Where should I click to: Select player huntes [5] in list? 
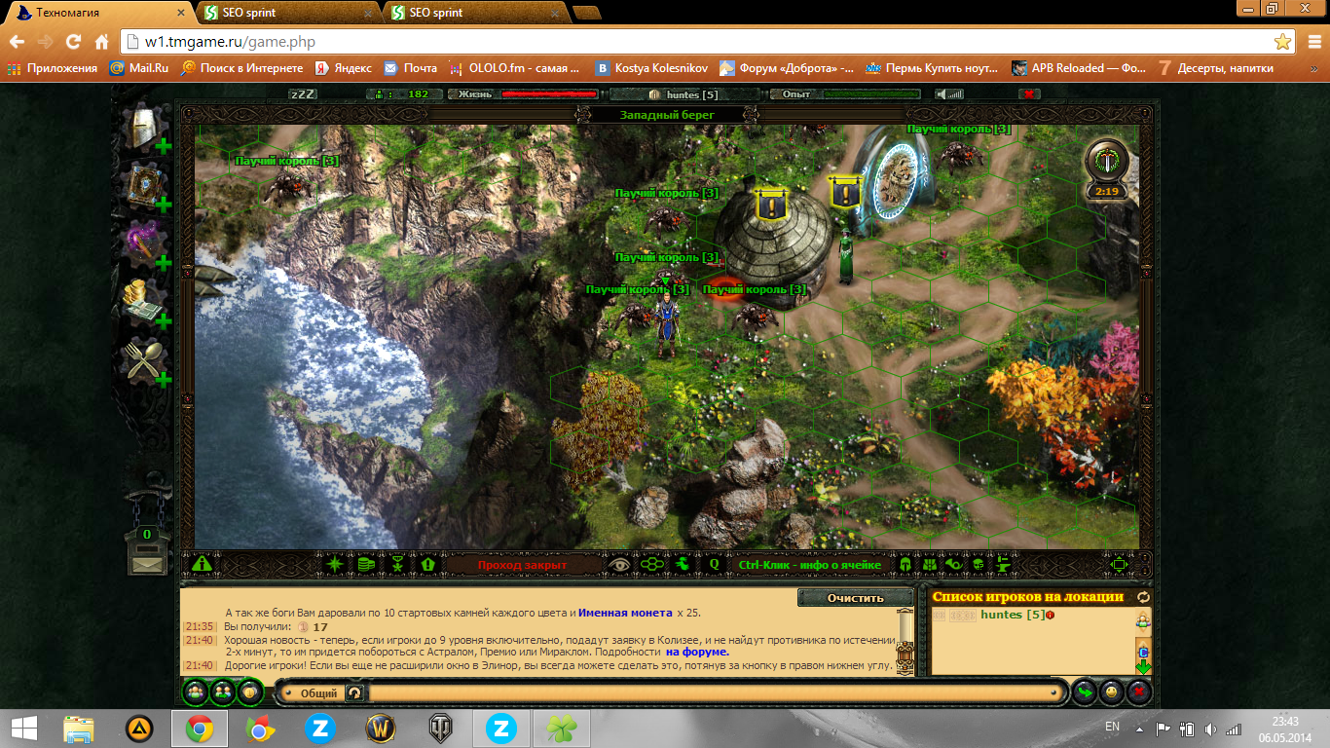(x=1013, y=615)
